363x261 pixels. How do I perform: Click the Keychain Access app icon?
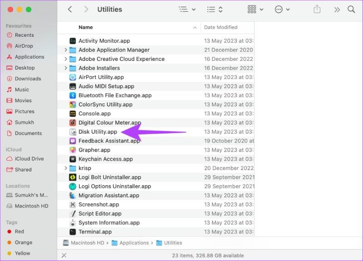73,159
